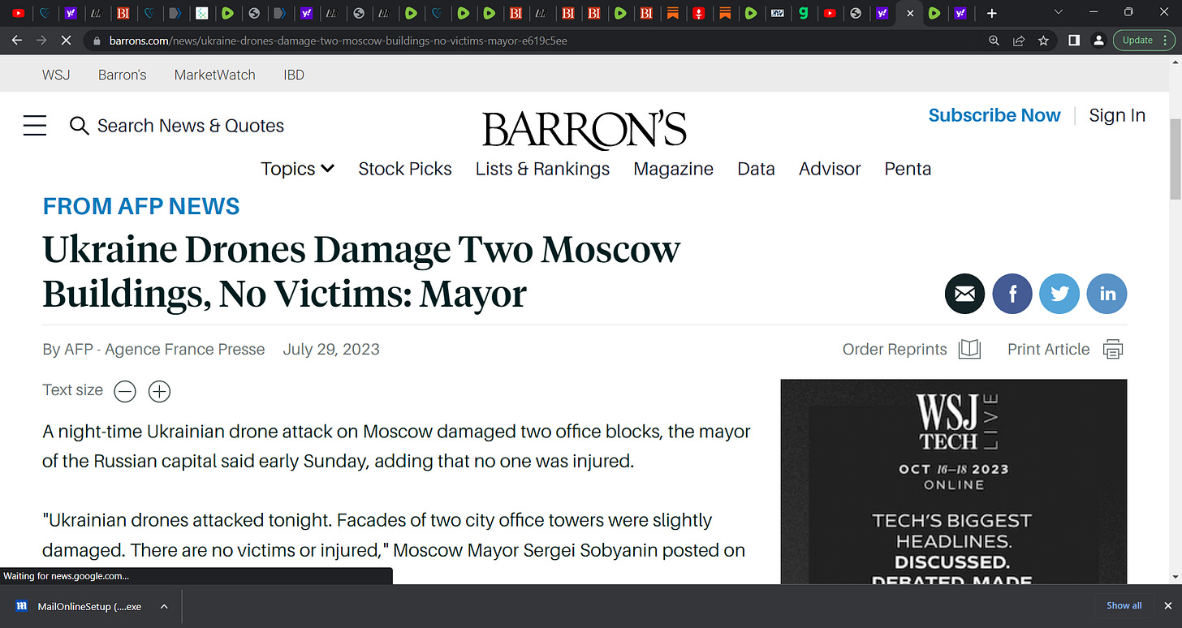Screen dimensions: 1182x628
Task: Click the page vertical scrollbar thumb
Action: (x=1175, y=157)
